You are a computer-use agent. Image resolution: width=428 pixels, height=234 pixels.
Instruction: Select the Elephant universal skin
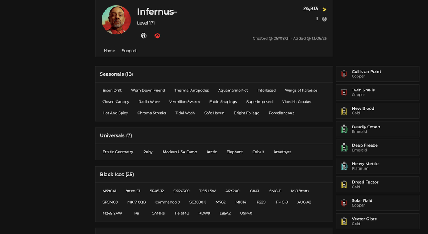[234, 152]
